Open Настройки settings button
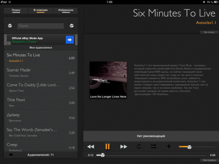The height and width of the screenshot is (164, 219). (x=209, y=160)
